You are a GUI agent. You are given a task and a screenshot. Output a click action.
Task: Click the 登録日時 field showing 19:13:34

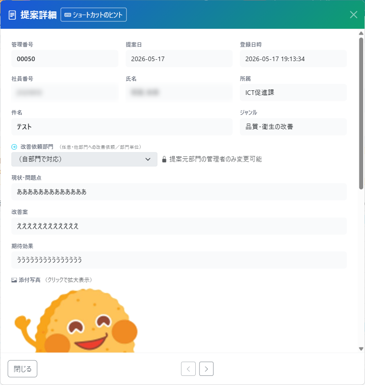pyautogui.click(x=293, y=59)
